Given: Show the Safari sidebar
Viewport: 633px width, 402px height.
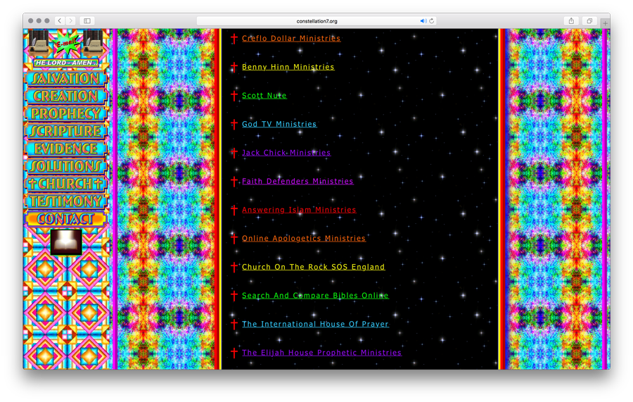Looking at the screenshot, I should tap(87, 21).
